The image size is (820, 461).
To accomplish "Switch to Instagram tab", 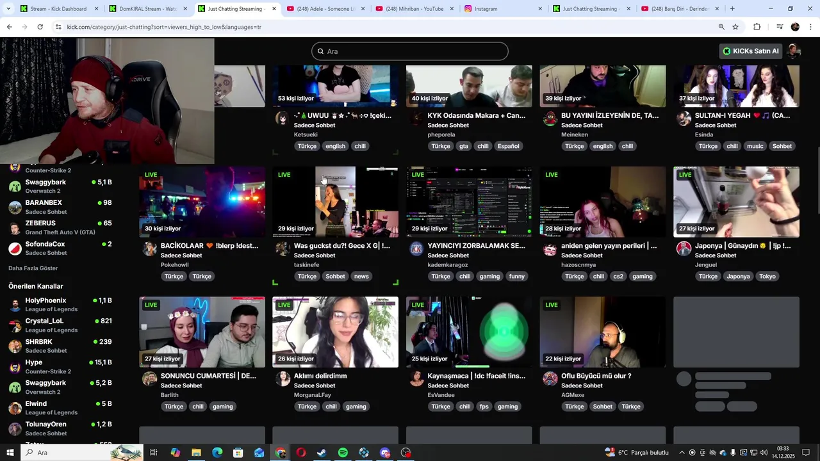I will tap(503, 9).
